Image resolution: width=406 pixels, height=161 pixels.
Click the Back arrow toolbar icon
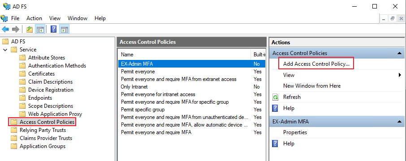[x=5, y=29]
